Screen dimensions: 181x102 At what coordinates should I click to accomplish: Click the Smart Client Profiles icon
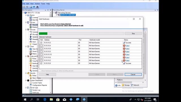pos(31,51)
